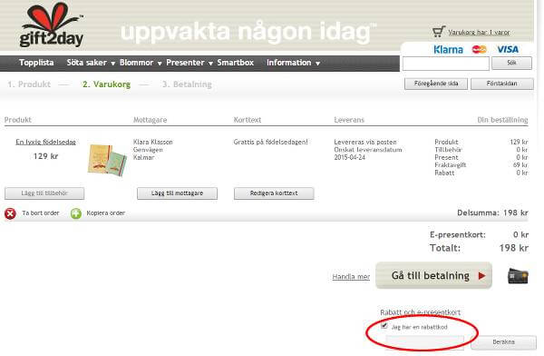
Task: Click the Lägg till tillbehör button
Action: pos(44,193)
